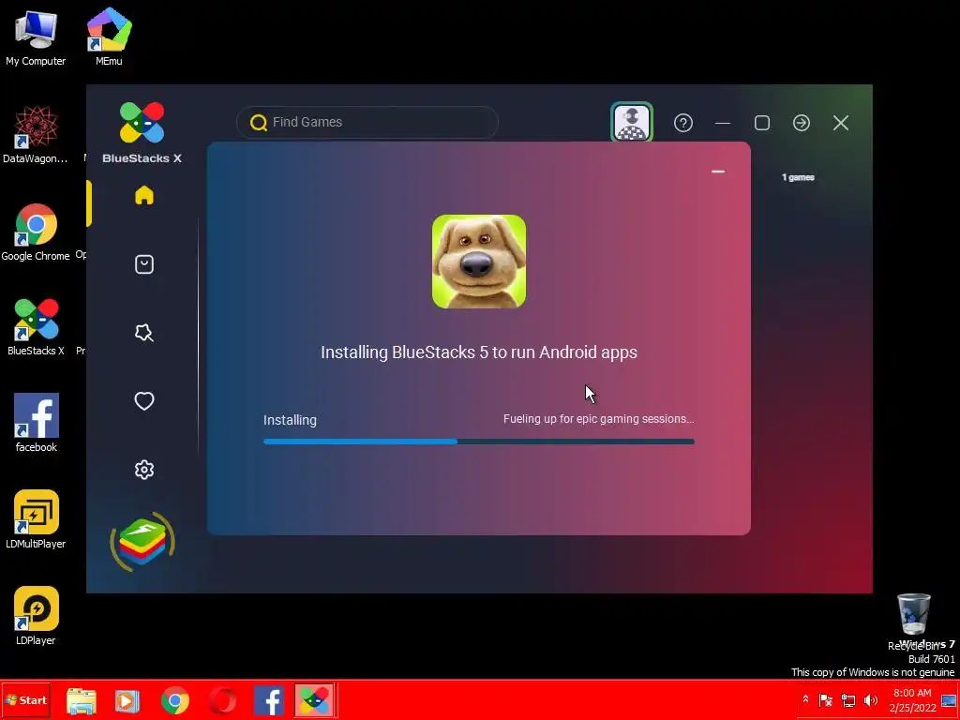Open media player from taskbar
The image size is (960, 720).
(x=127, y=700)
